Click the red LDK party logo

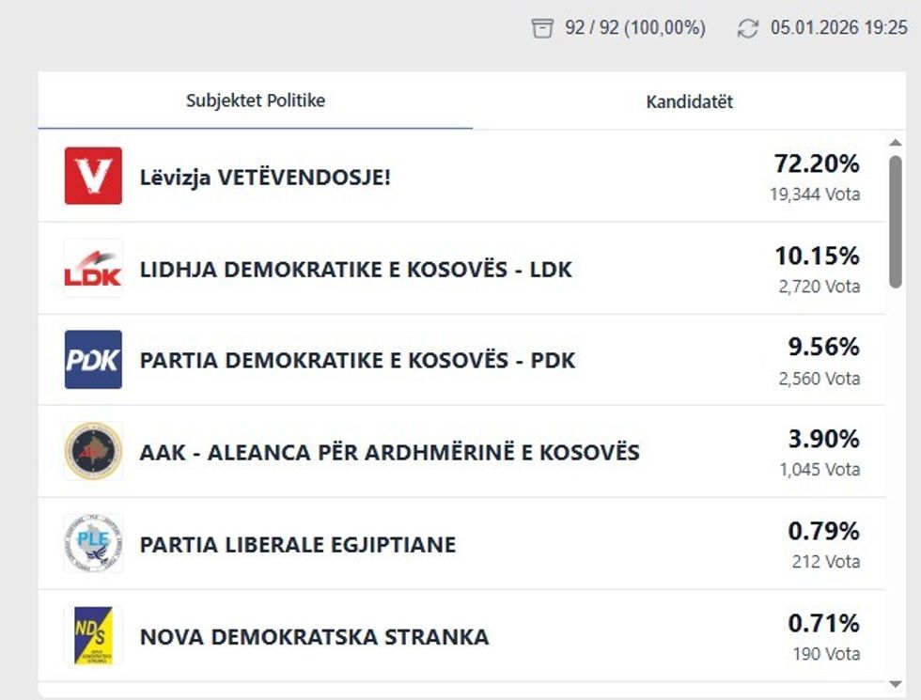tap(93, 268)
